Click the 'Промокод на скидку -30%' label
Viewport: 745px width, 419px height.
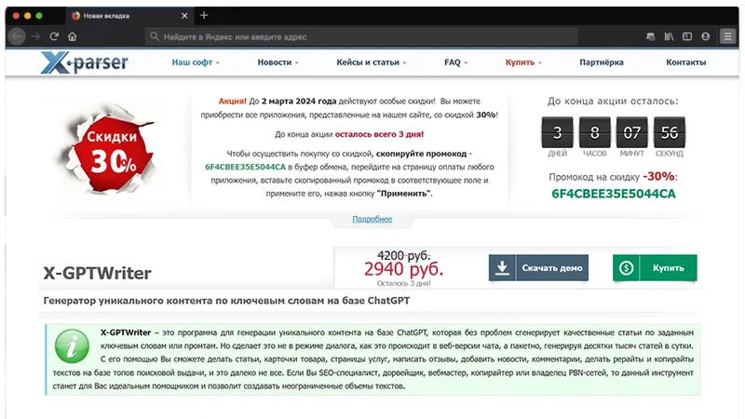click(x=613, y=177)
